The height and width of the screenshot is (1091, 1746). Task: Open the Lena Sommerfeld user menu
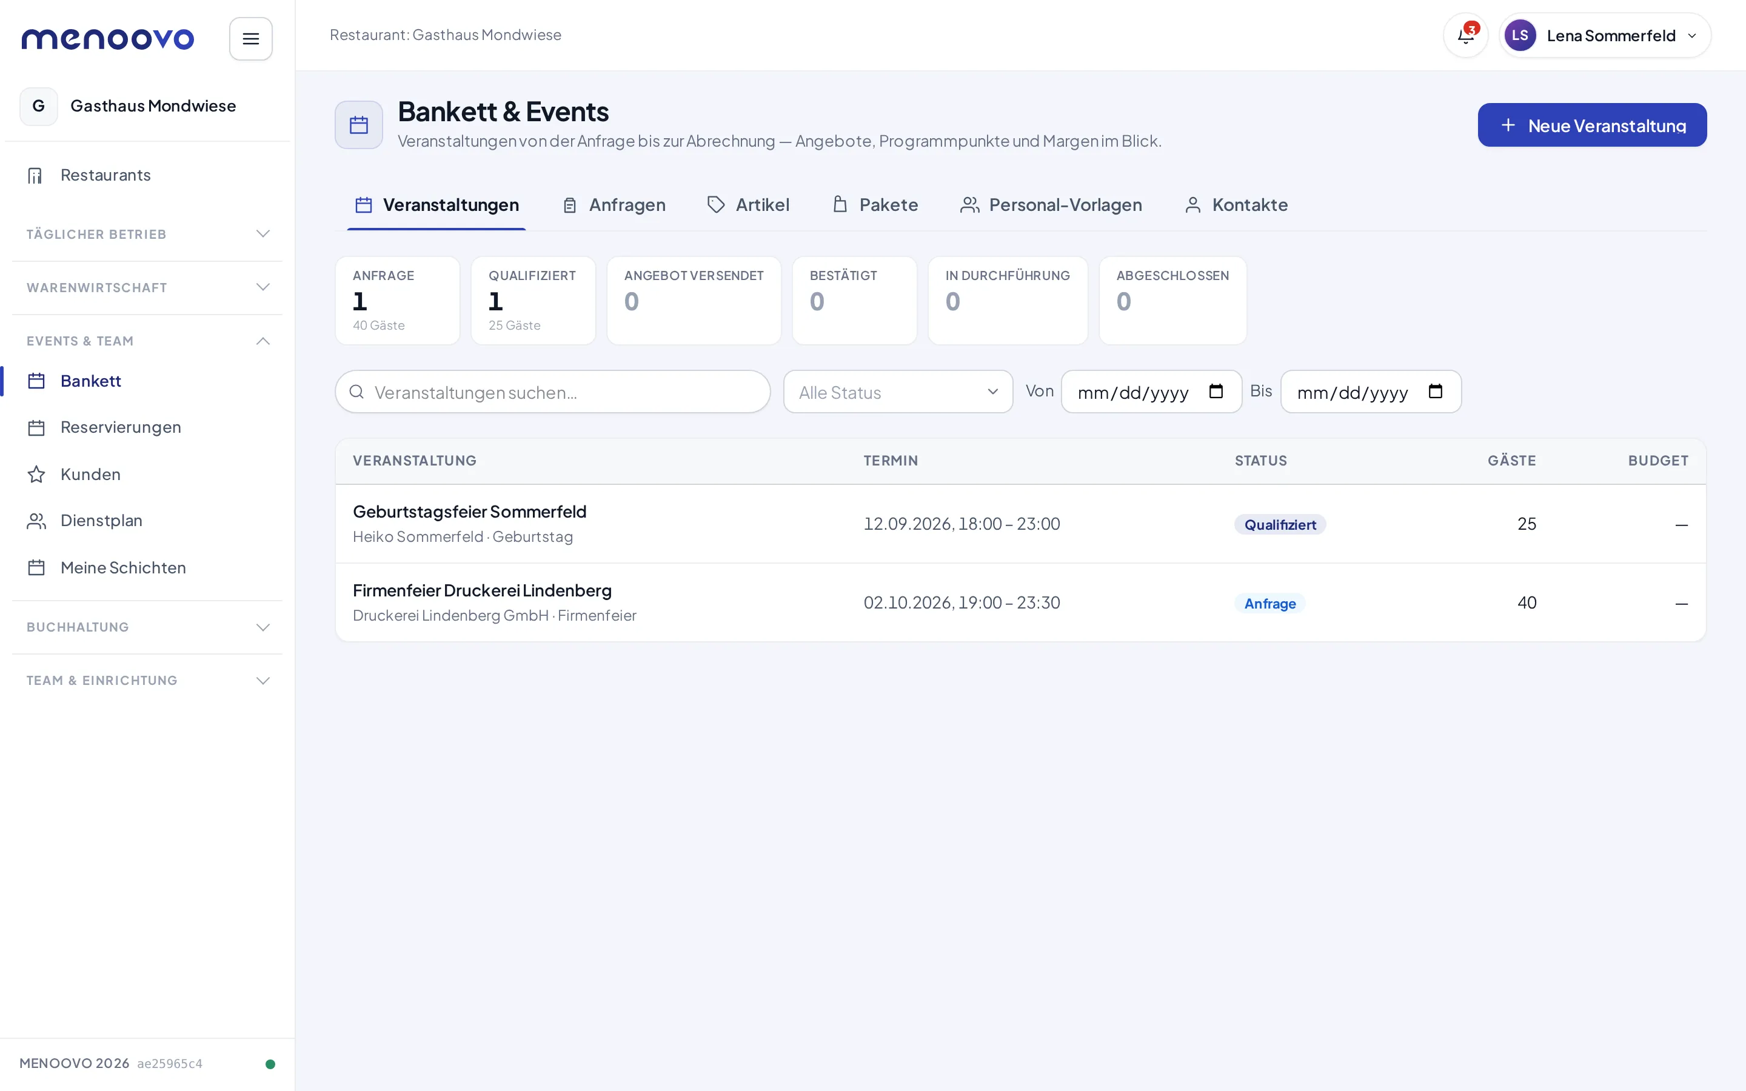click(1605, 35)
